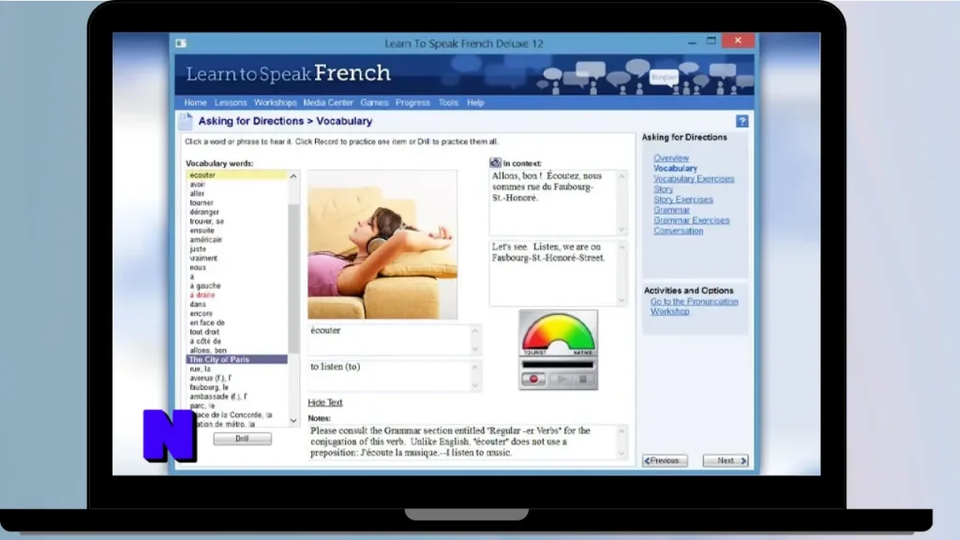The image size is (960, 540).
Task: Open the Tools menu
Action: (x=448, y=103)
